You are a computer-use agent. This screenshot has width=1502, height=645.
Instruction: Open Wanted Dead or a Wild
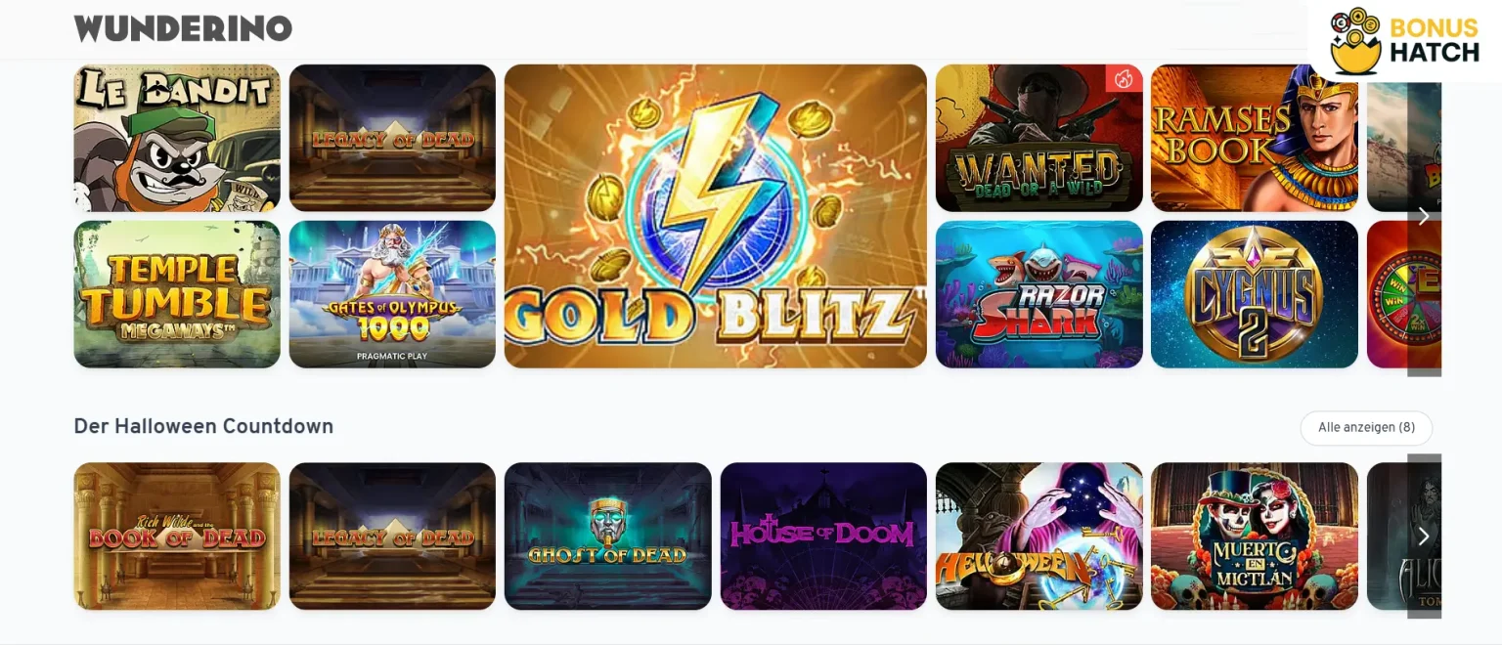1038,138
